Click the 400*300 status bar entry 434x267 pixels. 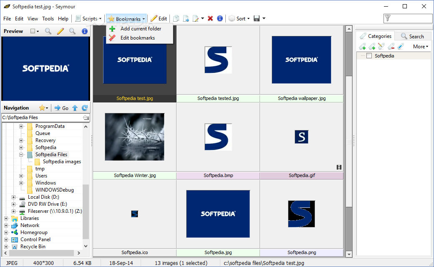point(43,263)
